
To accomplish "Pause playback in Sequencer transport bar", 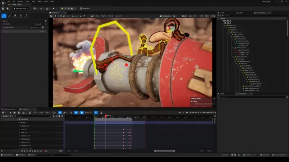I will (x=33, y=151).
